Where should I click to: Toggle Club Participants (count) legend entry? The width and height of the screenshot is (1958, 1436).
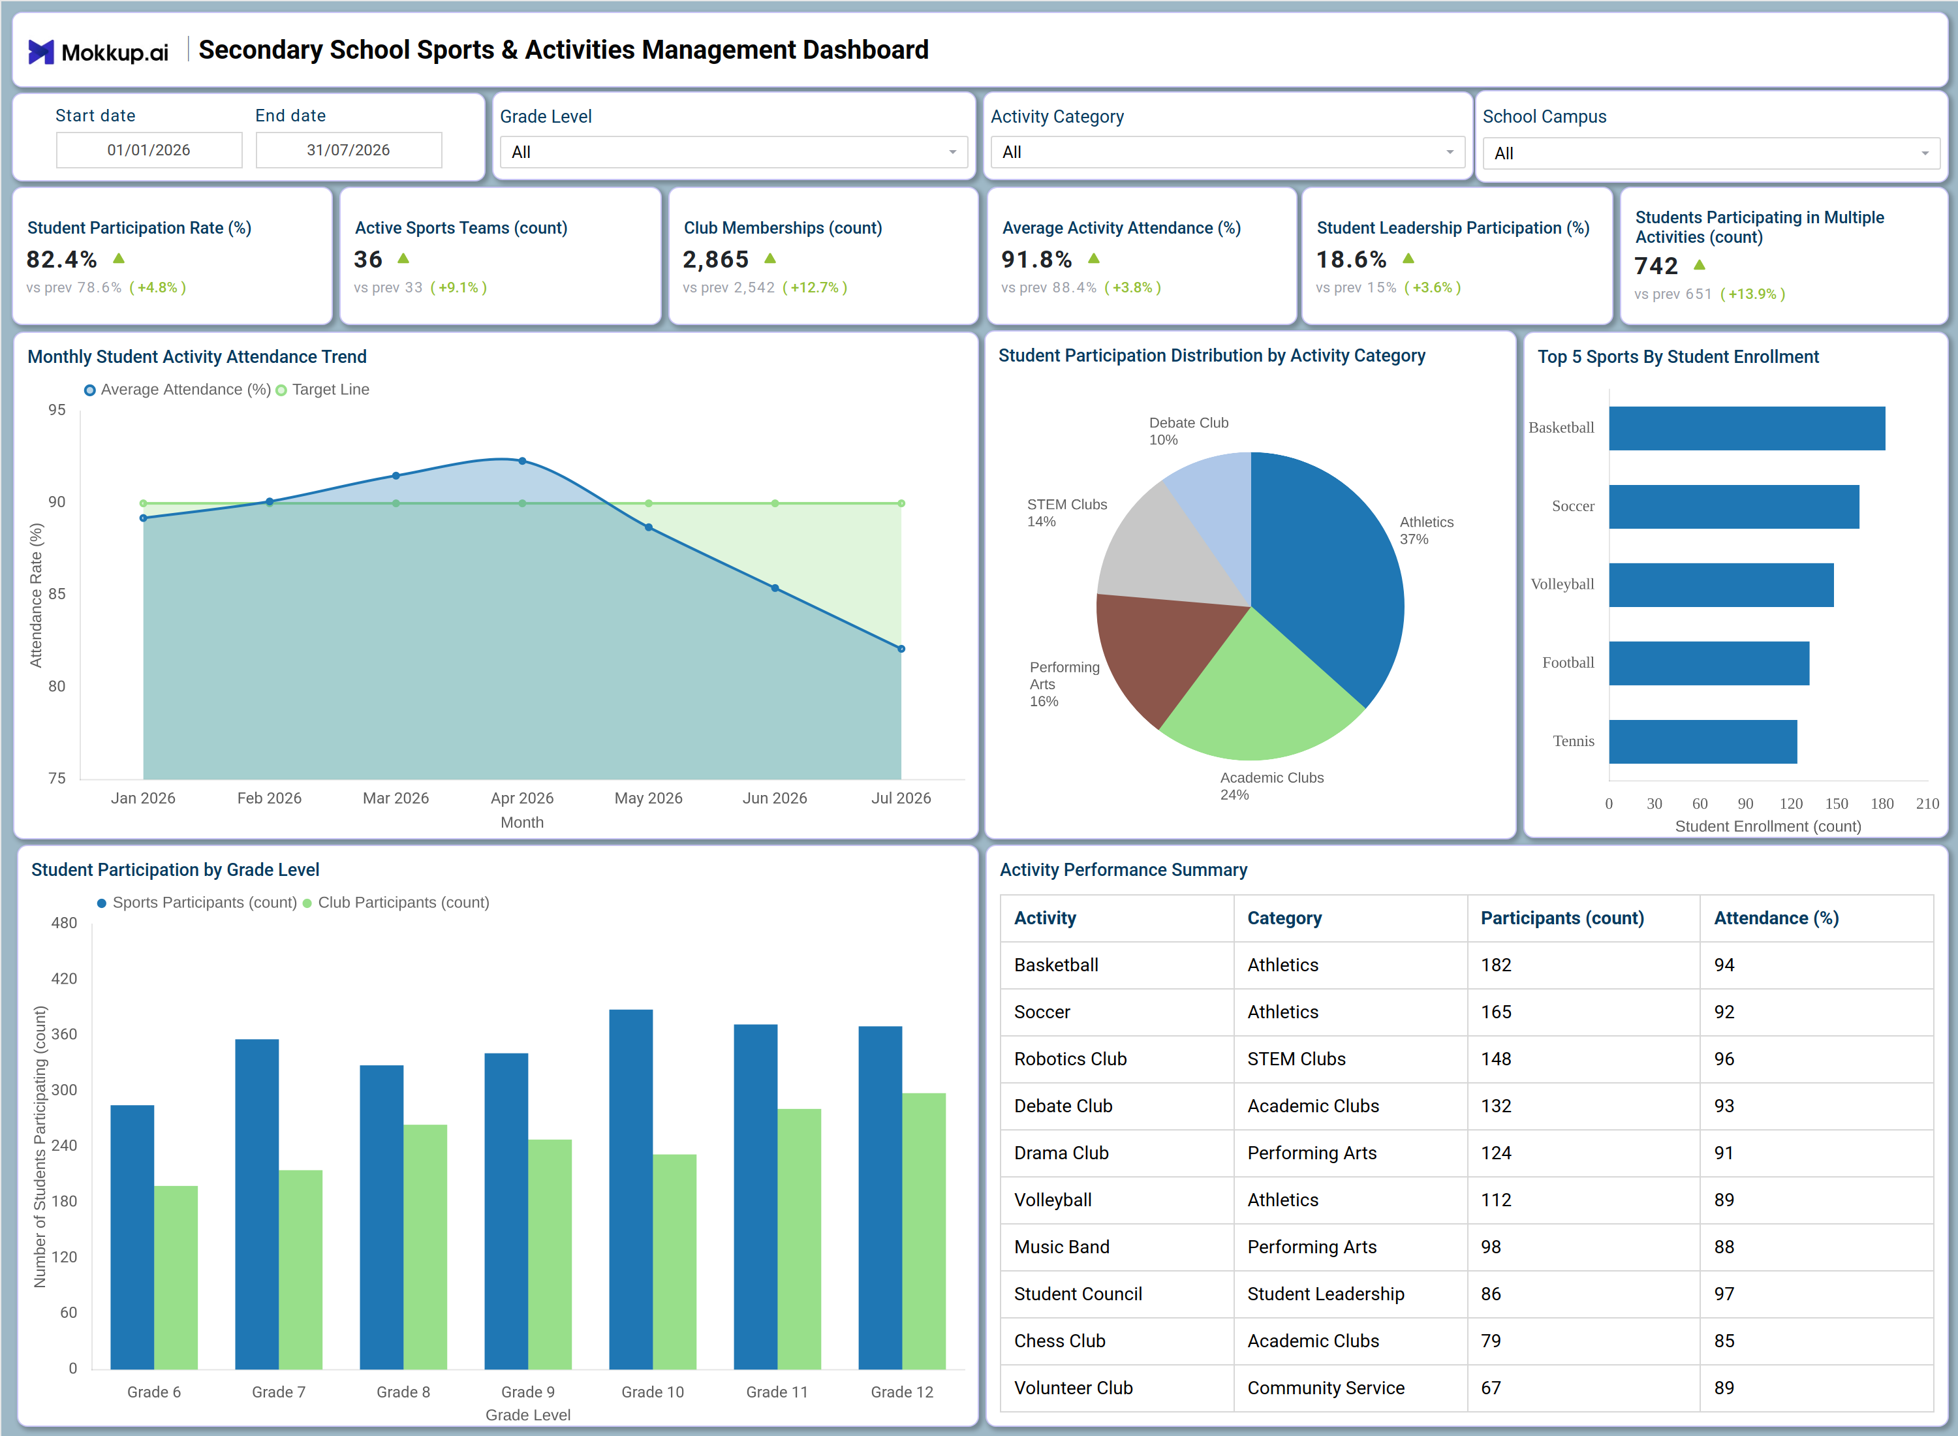click(396, 903)
